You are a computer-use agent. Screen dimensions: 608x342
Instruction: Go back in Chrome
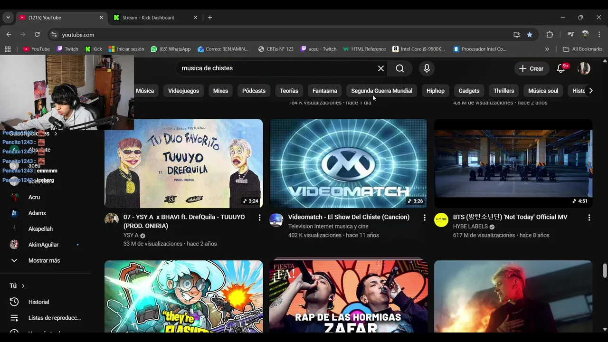pos(9,35)
